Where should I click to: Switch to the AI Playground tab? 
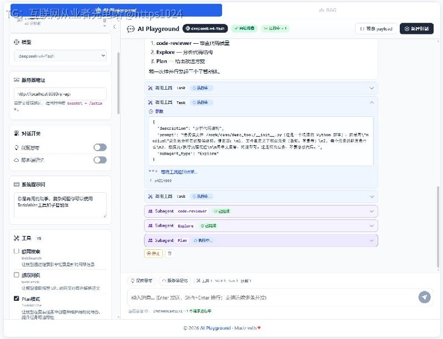116,10
